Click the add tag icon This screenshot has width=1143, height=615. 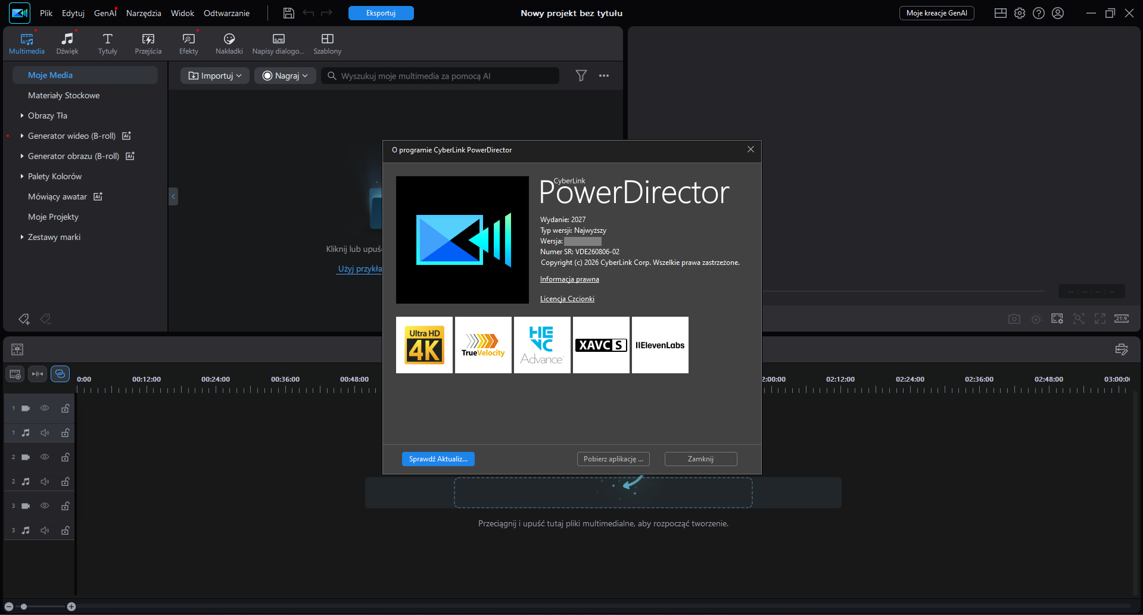(x=24, y=319)
